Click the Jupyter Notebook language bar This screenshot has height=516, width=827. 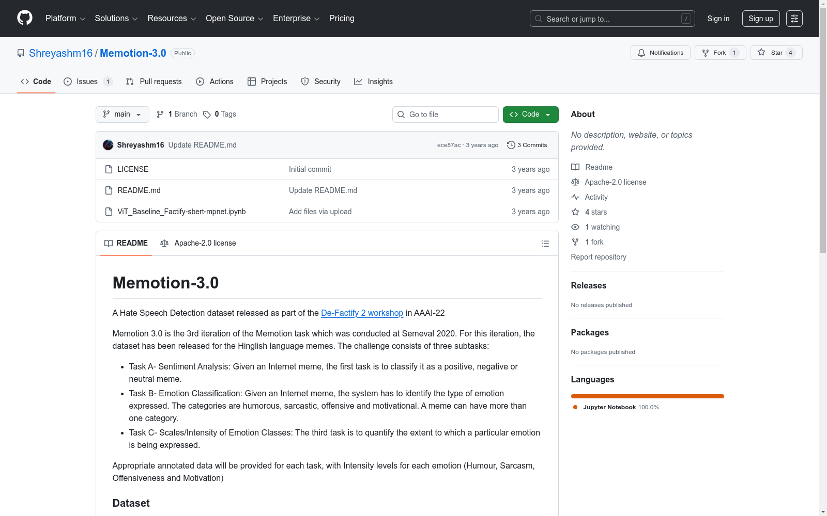(648, 396)
